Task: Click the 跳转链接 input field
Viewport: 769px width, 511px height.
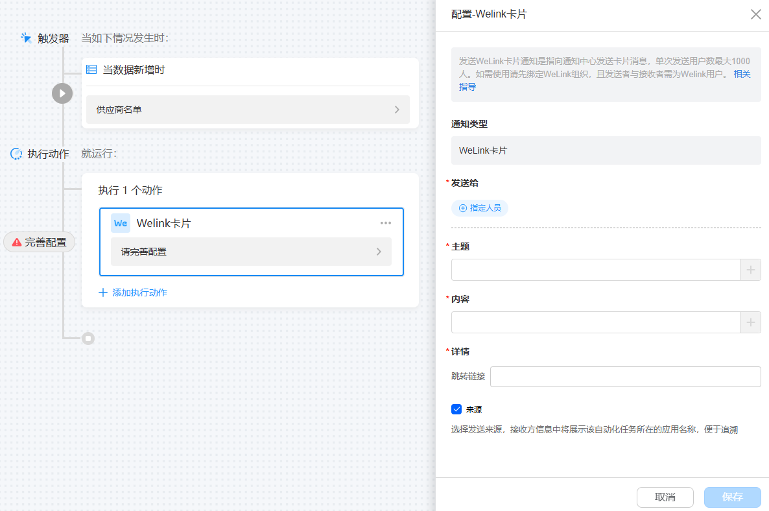Action: (x=625, y=377)
